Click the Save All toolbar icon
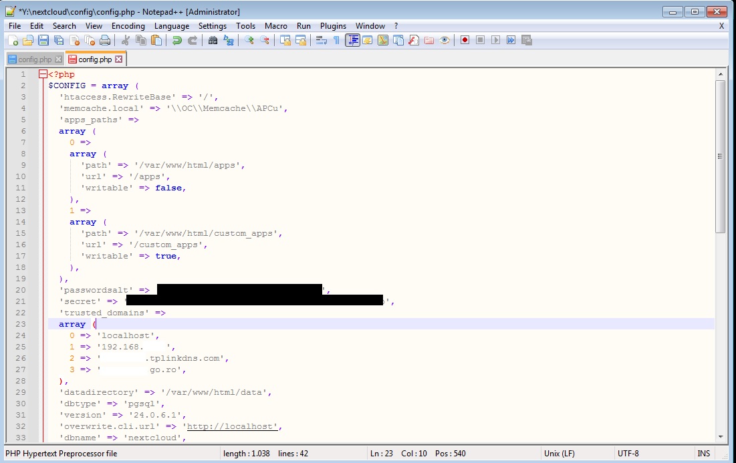 pyautogui.click(x=59, y=40)
